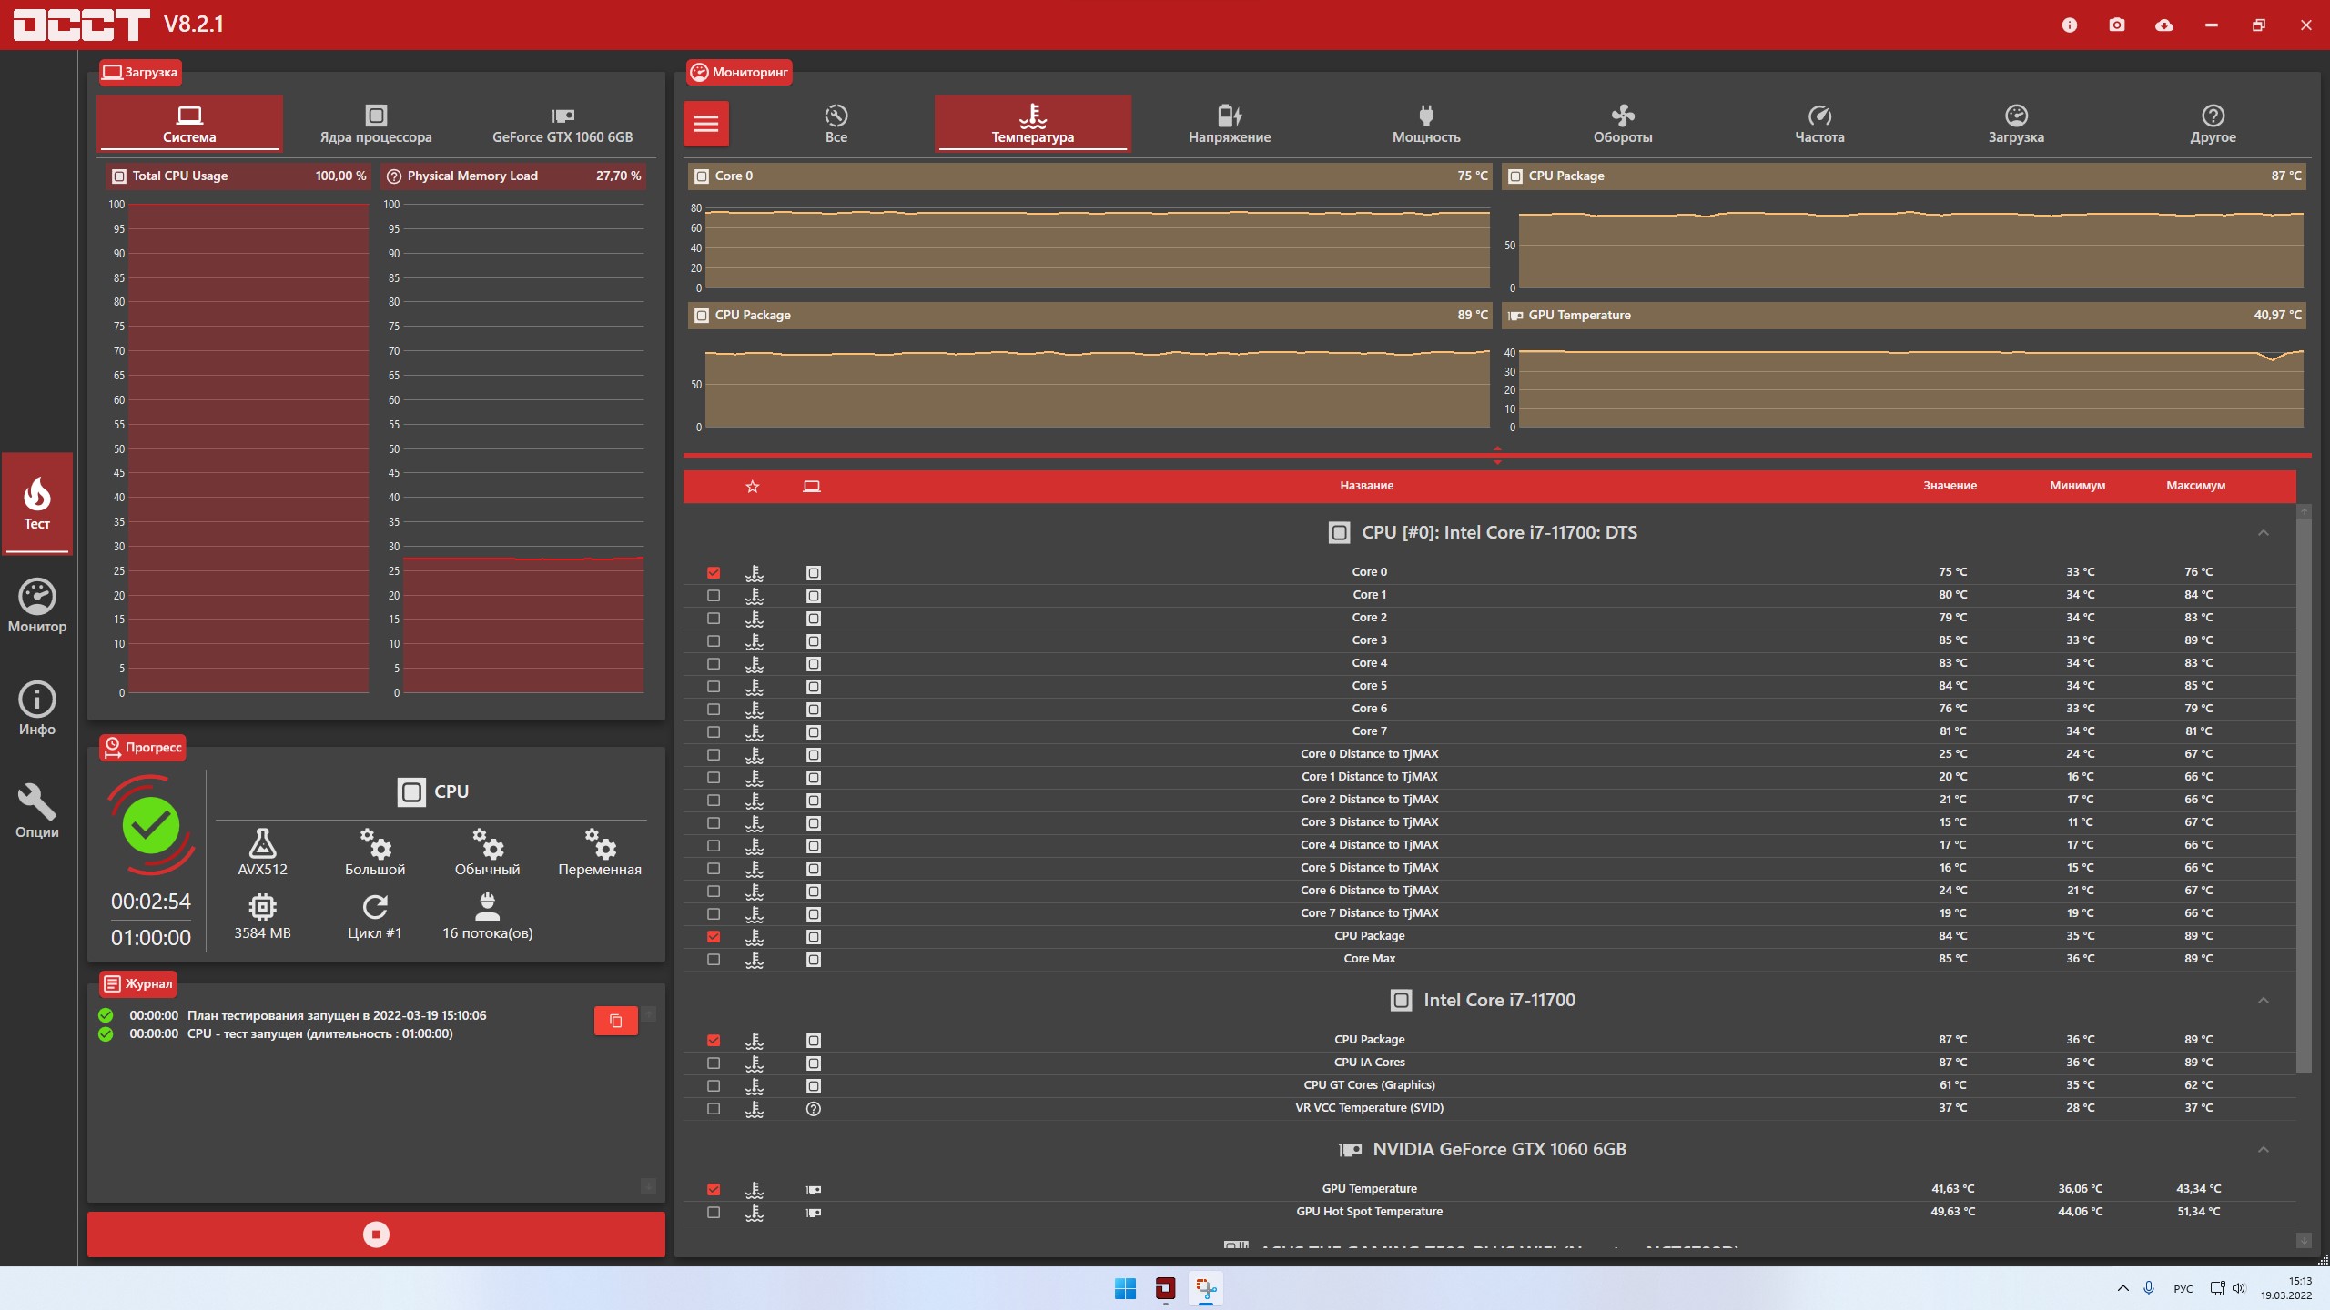This screenshot has width=2330, height=1310.
Task: Collapse the NVIDIA GeForce GTX 1060 6GB group
Action: pyautogui.click(x=2263, y=1150)
